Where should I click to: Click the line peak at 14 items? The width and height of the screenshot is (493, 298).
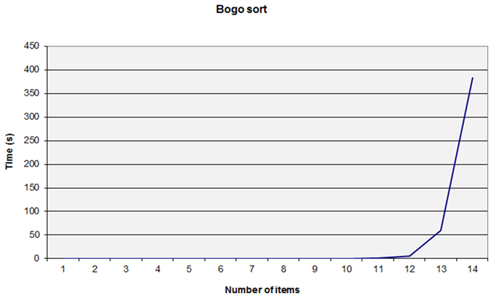[x=472, y=78]
